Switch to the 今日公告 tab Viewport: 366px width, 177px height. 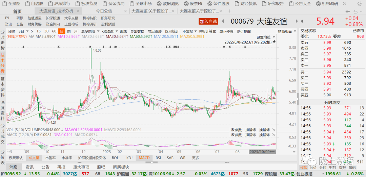tap(104, 11)
